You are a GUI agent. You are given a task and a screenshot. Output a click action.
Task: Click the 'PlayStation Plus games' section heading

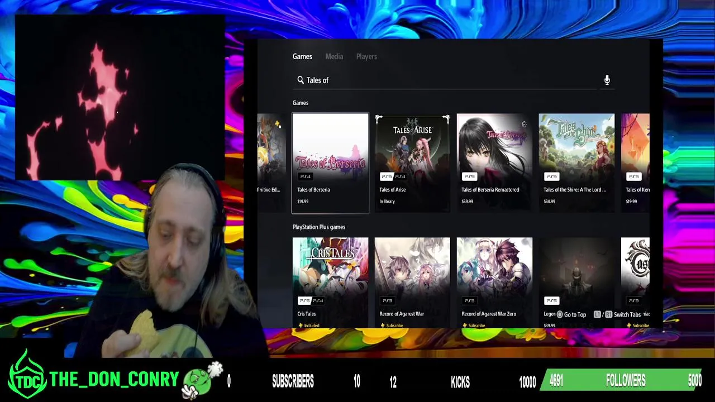coord(319,227)
